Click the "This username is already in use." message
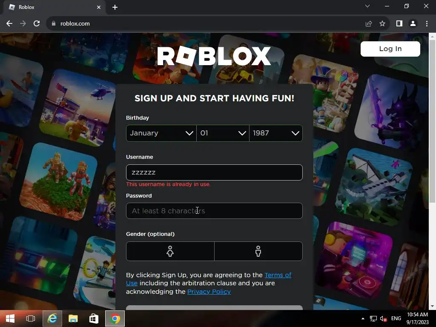The width and height of the screenshot is (436, 327). [168, 184]
